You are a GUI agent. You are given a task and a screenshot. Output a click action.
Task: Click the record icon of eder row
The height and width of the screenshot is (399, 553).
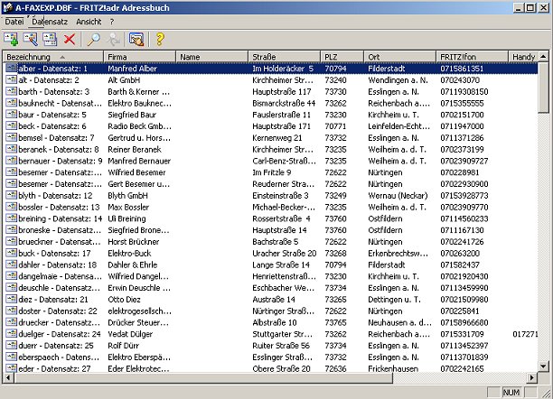tap(11, 368)
